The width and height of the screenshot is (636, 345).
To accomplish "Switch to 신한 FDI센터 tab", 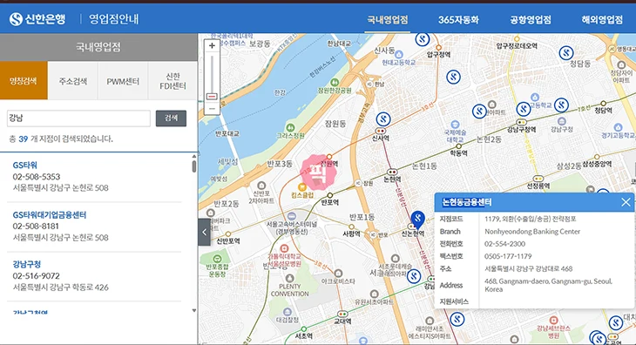I will coord(173,81).
